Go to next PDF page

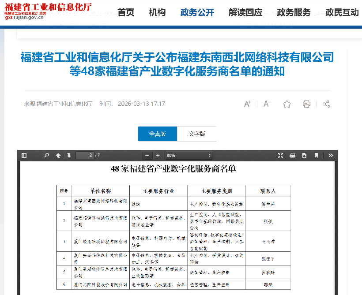tap(68, 155)
